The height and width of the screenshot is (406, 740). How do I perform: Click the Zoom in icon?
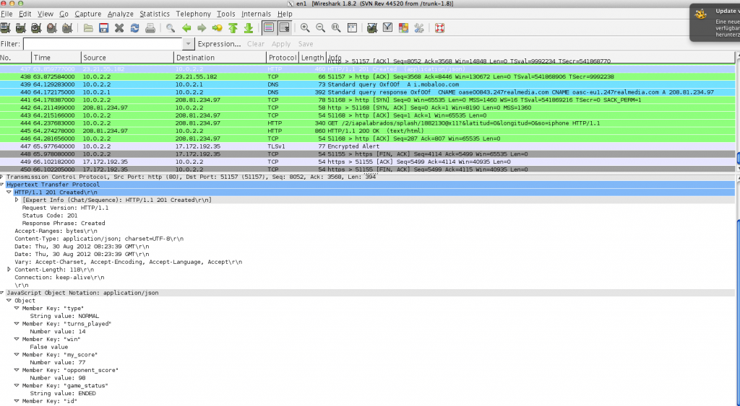point(305,28)
